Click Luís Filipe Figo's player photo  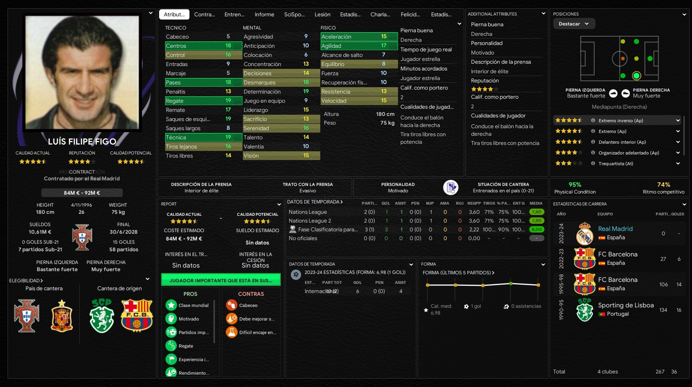pyautogui.click(x=82, y=72)
